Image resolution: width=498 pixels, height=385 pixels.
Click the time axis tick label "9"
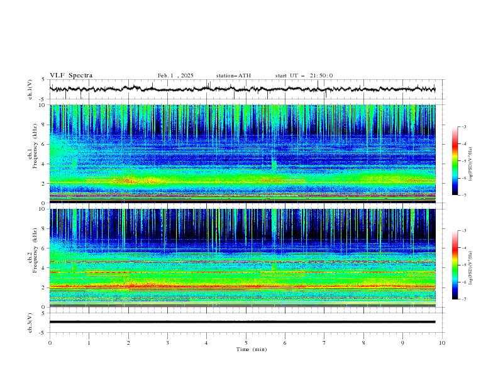tap(402, 343)
